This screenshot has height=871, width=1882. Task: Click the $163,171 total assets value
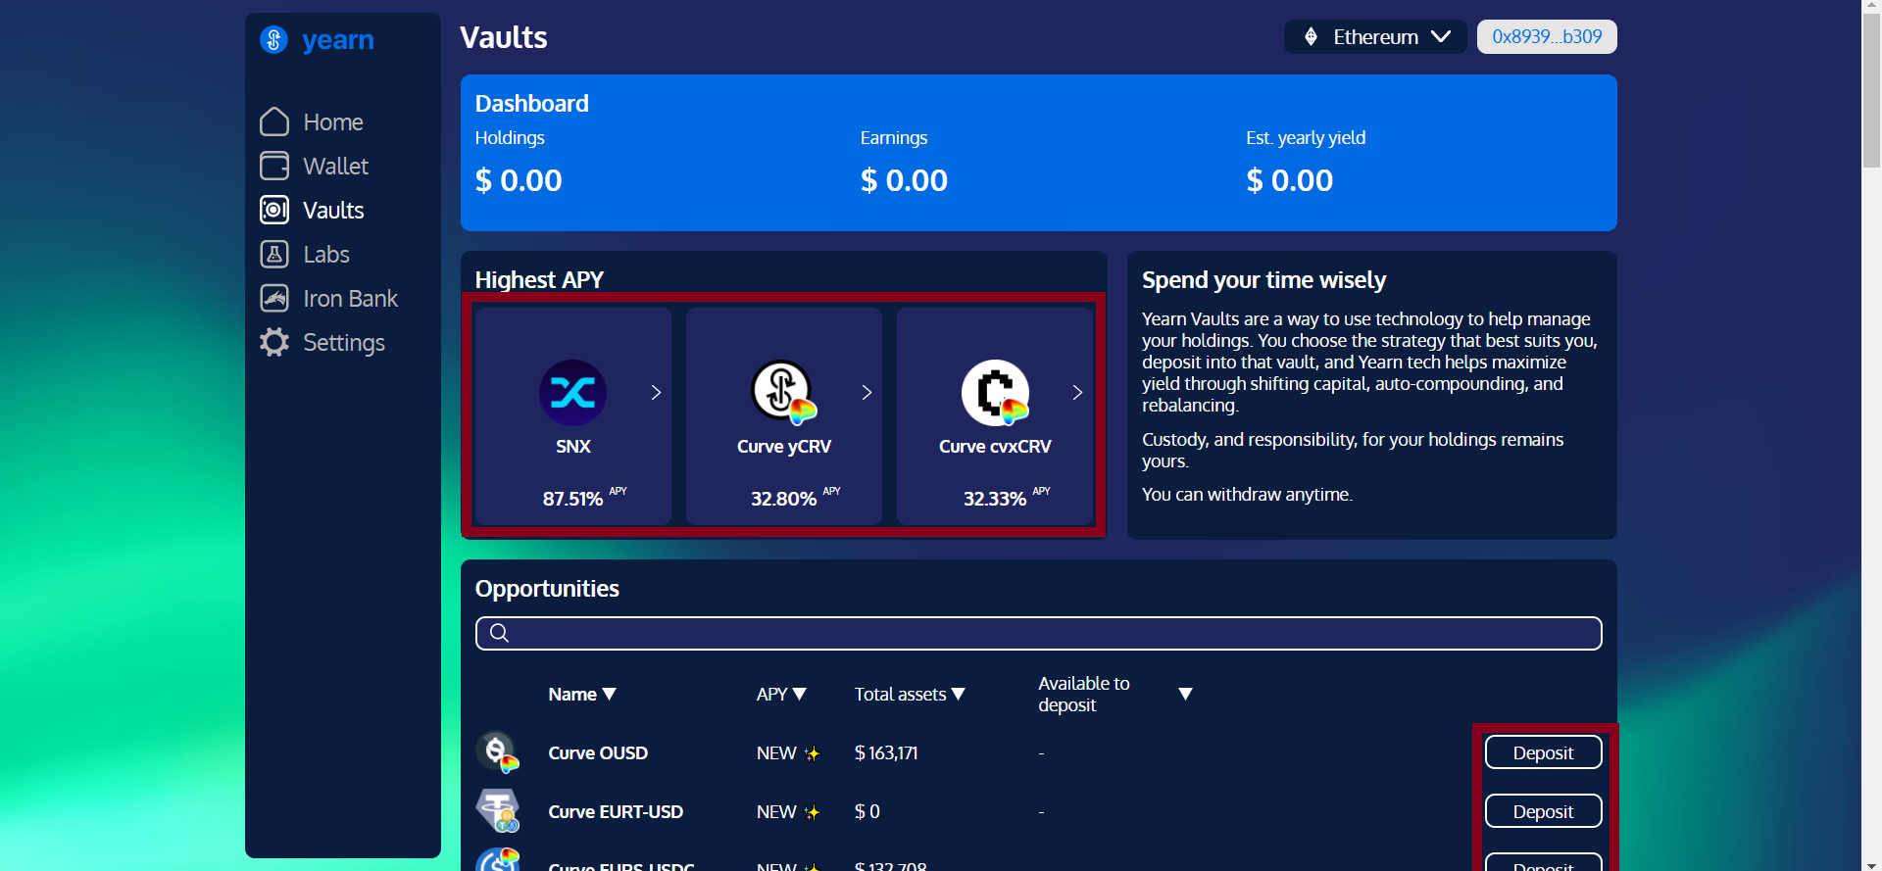[x=886, y=752]
